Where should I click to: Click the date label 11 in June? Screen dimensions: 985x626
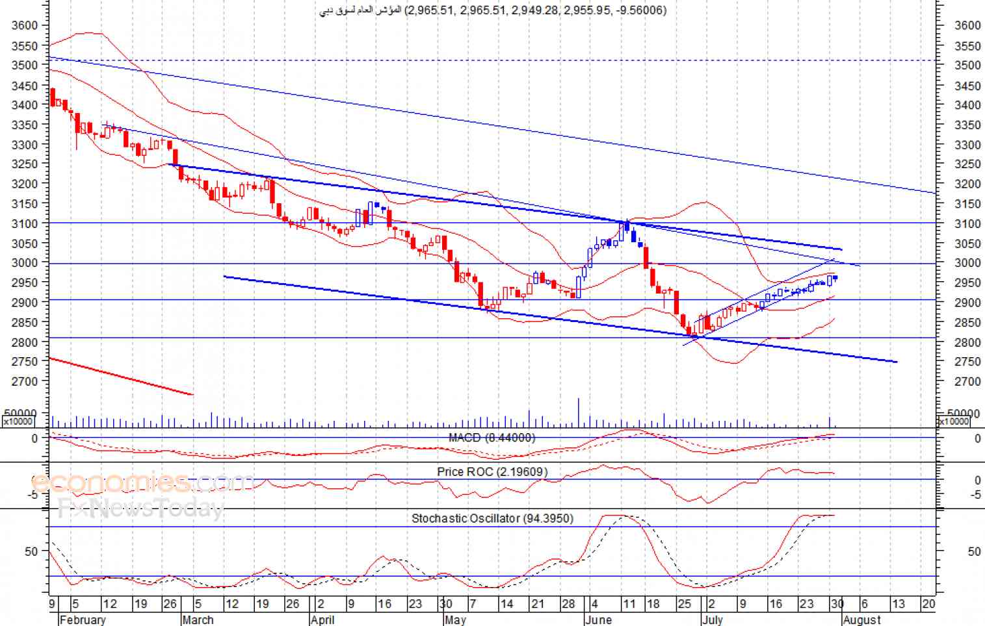click(x=629, y=604)
